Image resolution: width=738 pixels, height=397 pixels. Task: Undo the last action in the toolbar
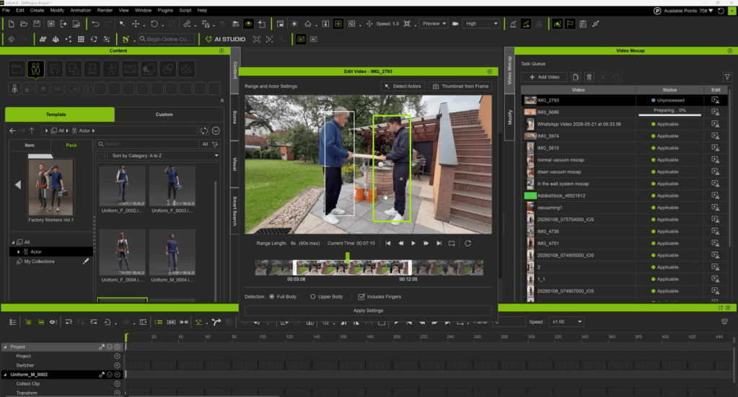[95, 24]
